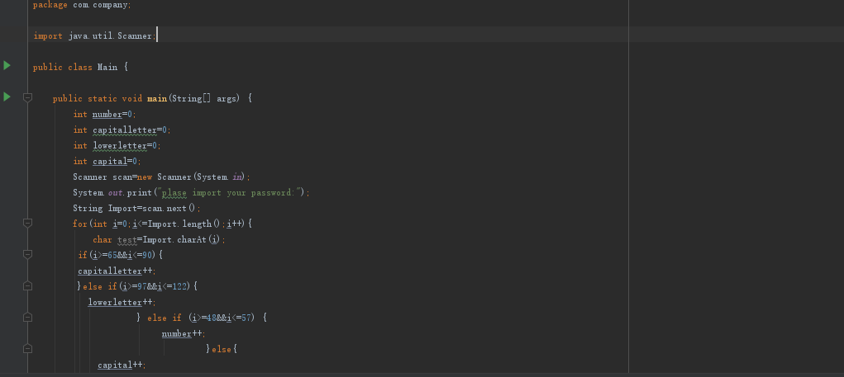Run the Main class from gutter arrow
The height and width of the screenshot is (377, 844).
(7, 65)
